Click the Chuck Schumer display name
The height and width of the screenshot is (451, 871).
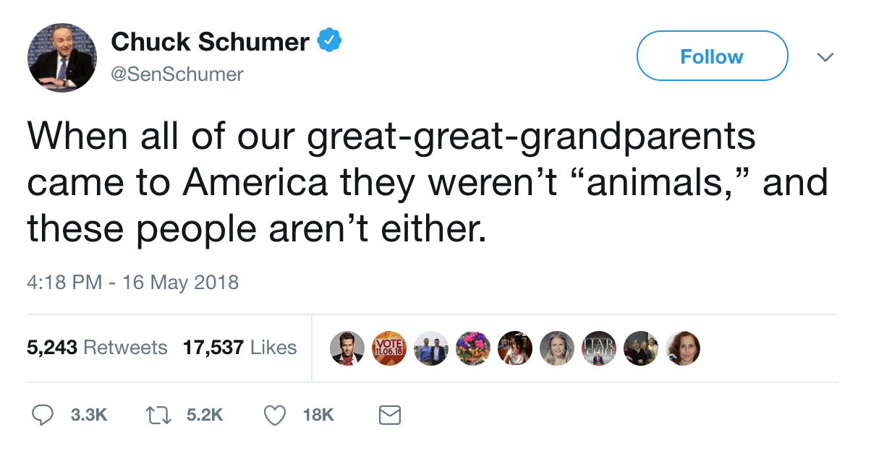[210, 42]
